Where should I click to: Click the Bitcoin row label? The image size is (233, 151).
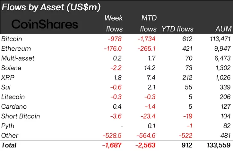pyautogui.click(x=11, y=39)
